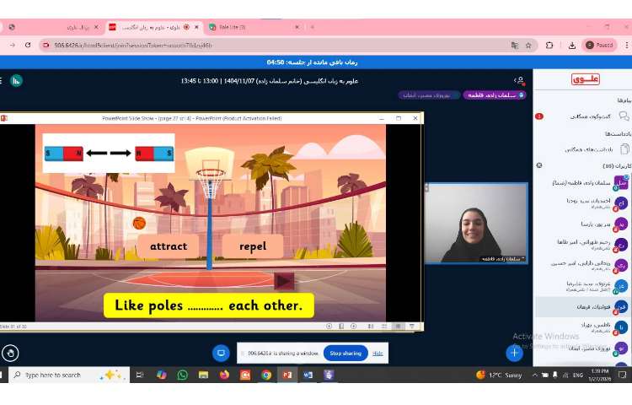Image resolution: width=632 pixels, height=405 pixels.
Task: Click the 'Like poles ... each other' sentence
Action: pyautogui.click(x=209, y=305)
